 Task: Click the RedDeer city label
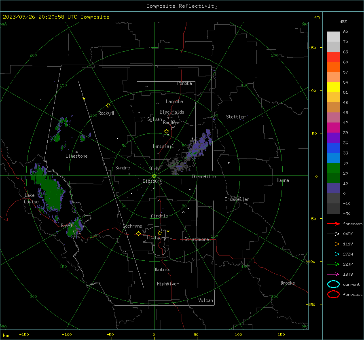tap(171, 122)
